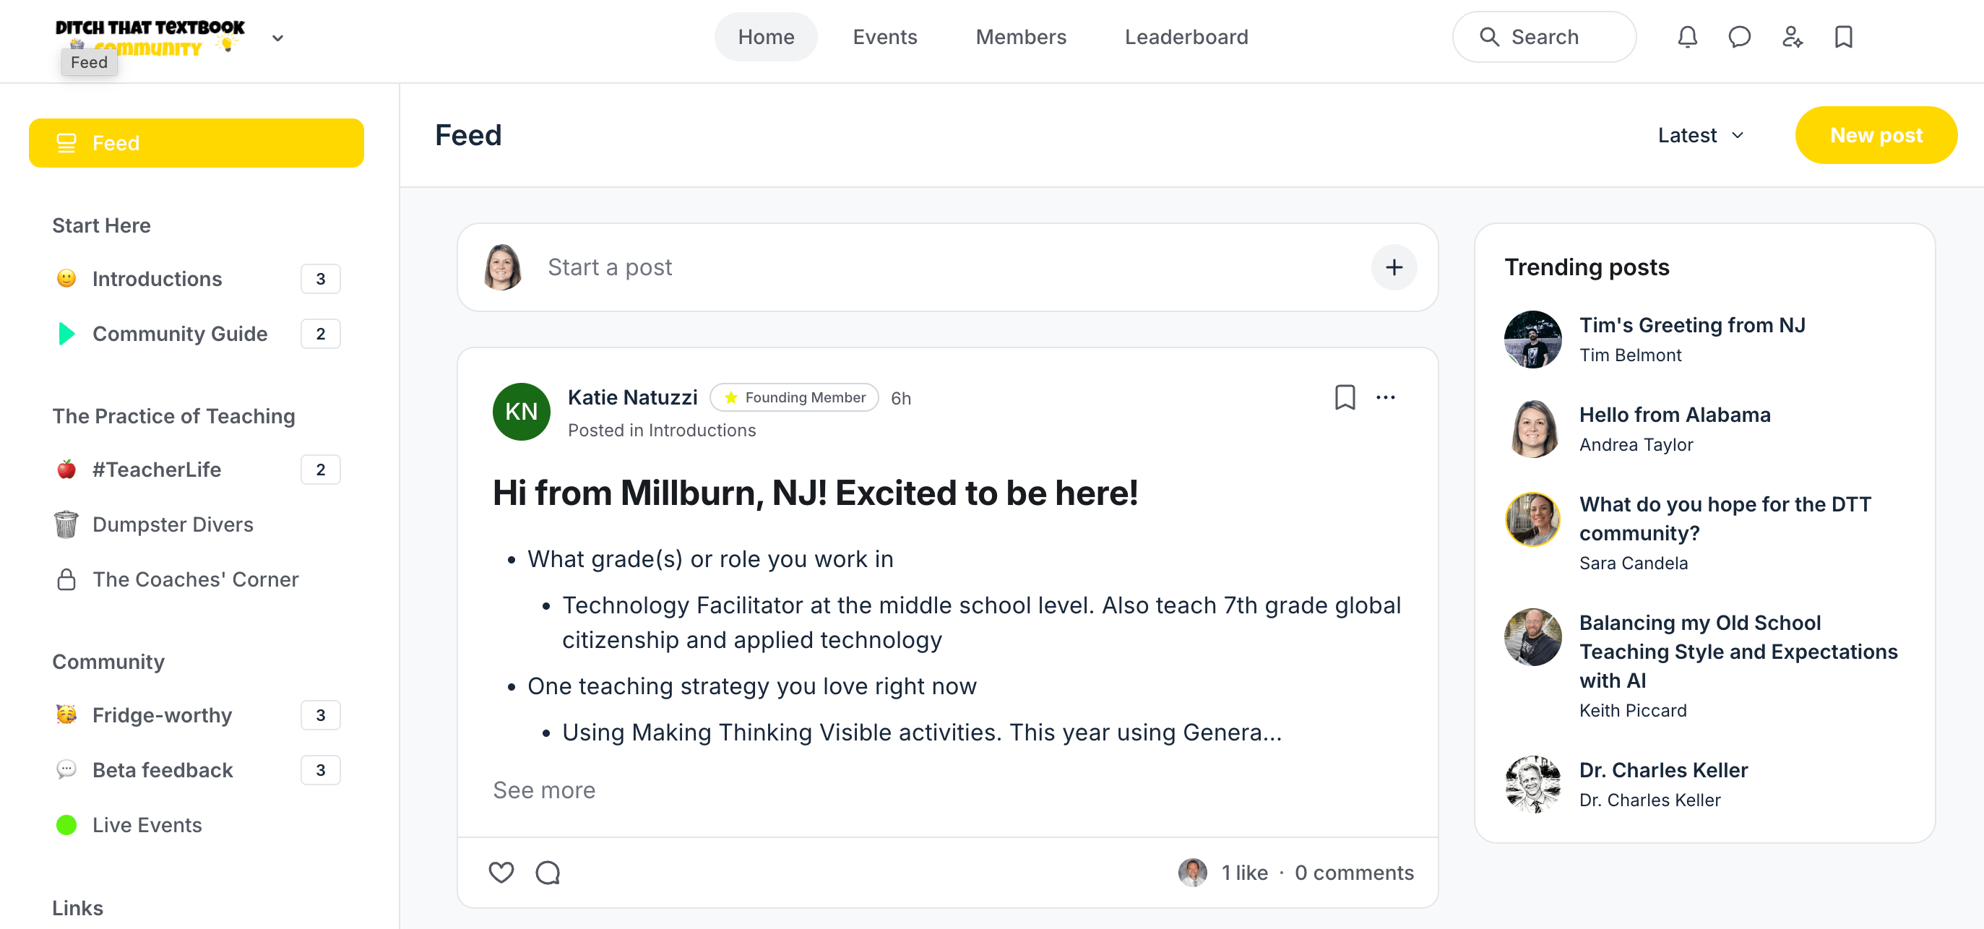This screenshot has height=929, width=1984.
Task: Open three-dot options menu on Katie's post
Action: click(x=1385, y=397)
